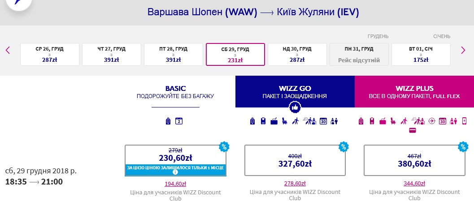
Task: Click the info icon in the last-seat banner
Action: tap(175, 172)
